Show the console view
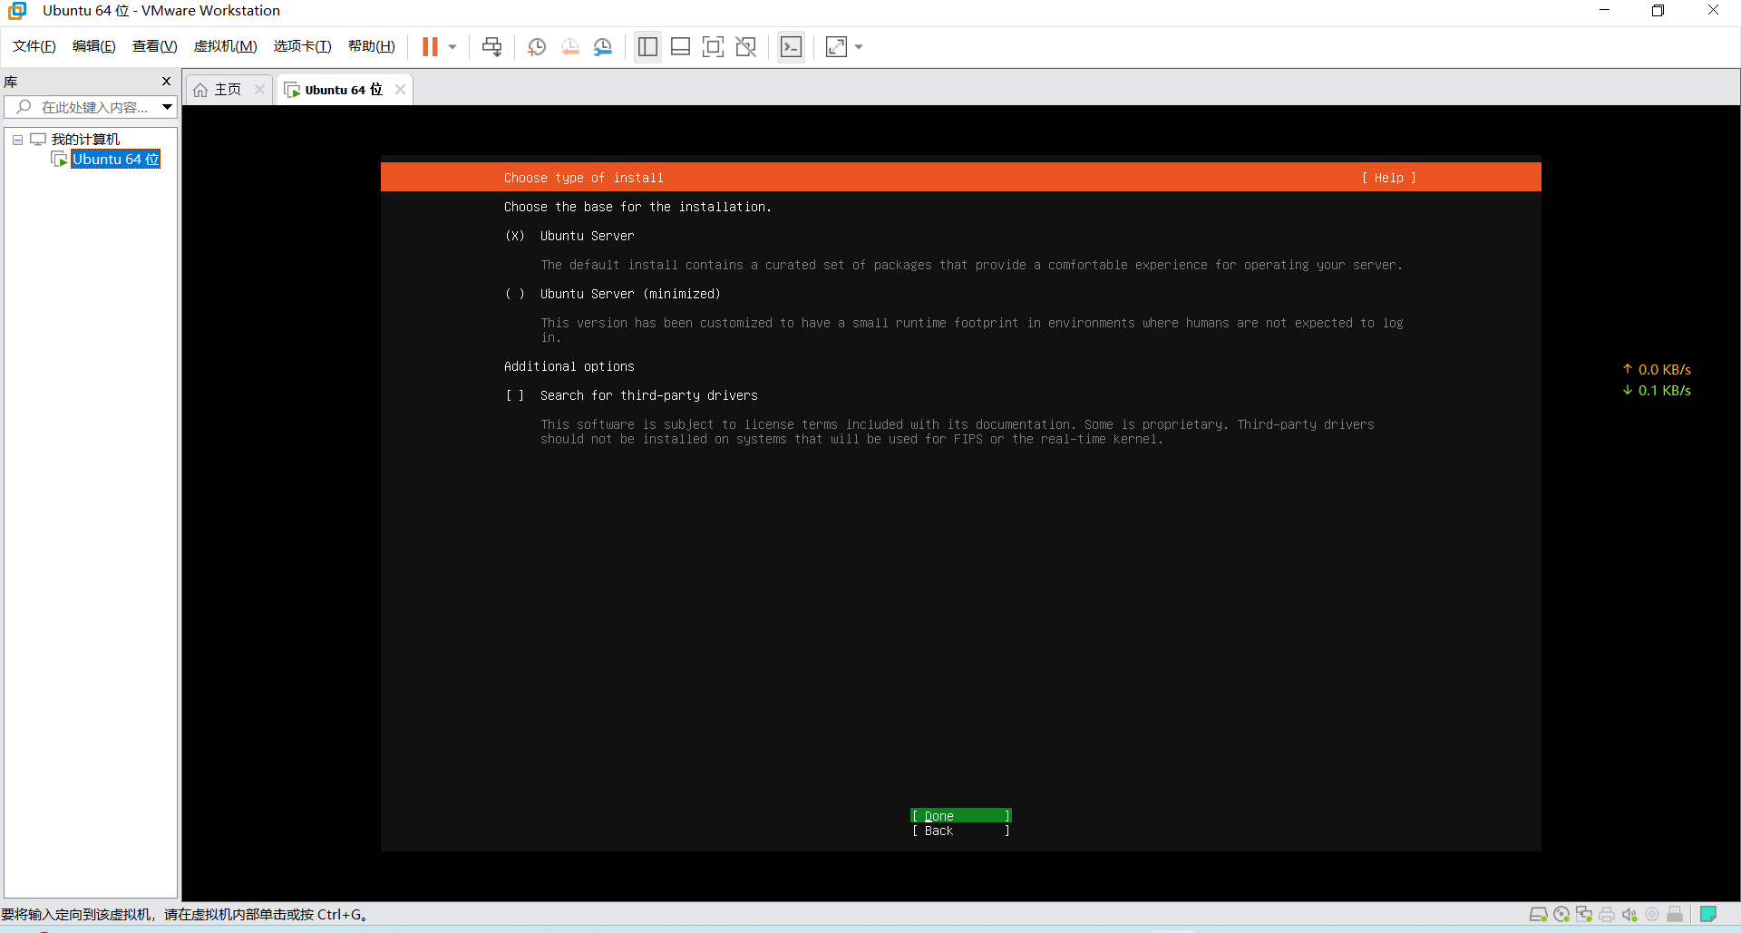The image size is (1741, 933). (791, 47)
